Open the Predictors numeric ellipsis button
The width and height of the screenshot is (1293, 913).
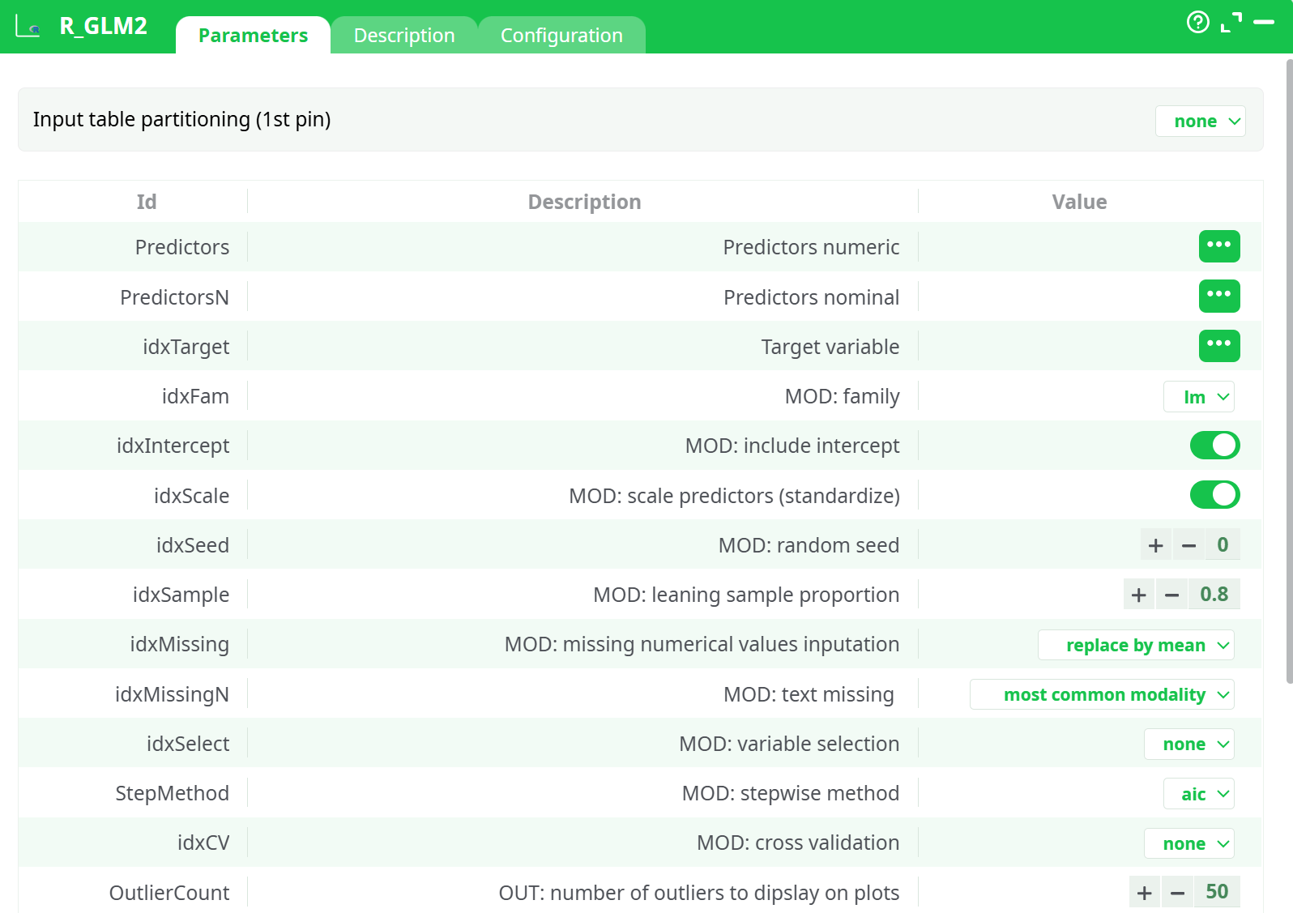coord(1219,246)
